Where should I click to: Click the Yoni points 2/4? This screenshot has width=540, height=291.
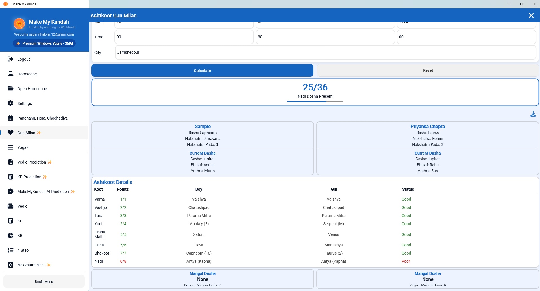(123, 224)
